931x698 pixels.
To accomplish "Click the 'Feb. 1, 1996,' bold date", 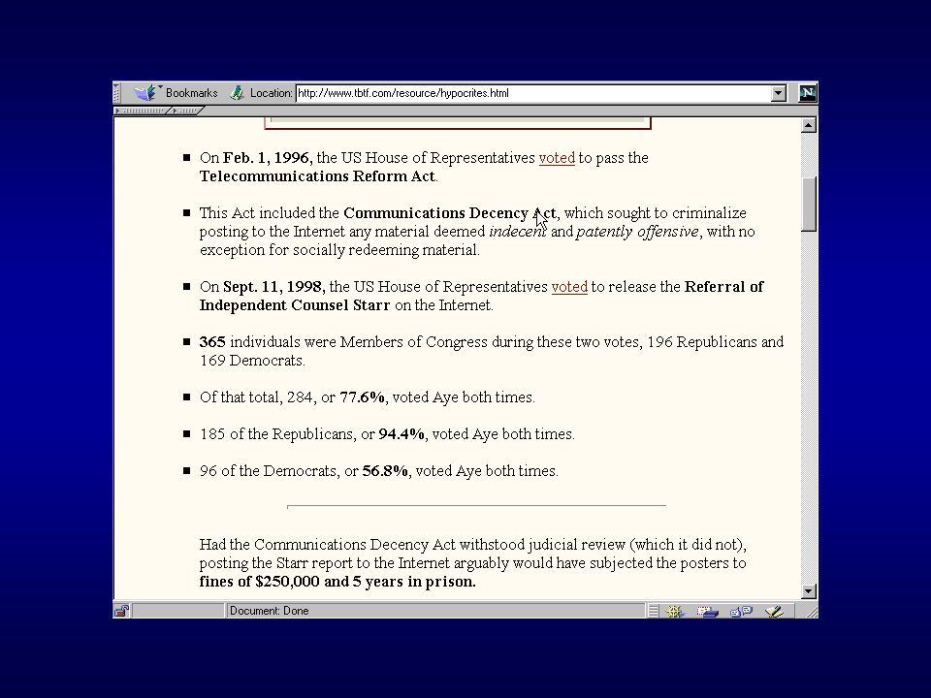I will coord(268,158).
